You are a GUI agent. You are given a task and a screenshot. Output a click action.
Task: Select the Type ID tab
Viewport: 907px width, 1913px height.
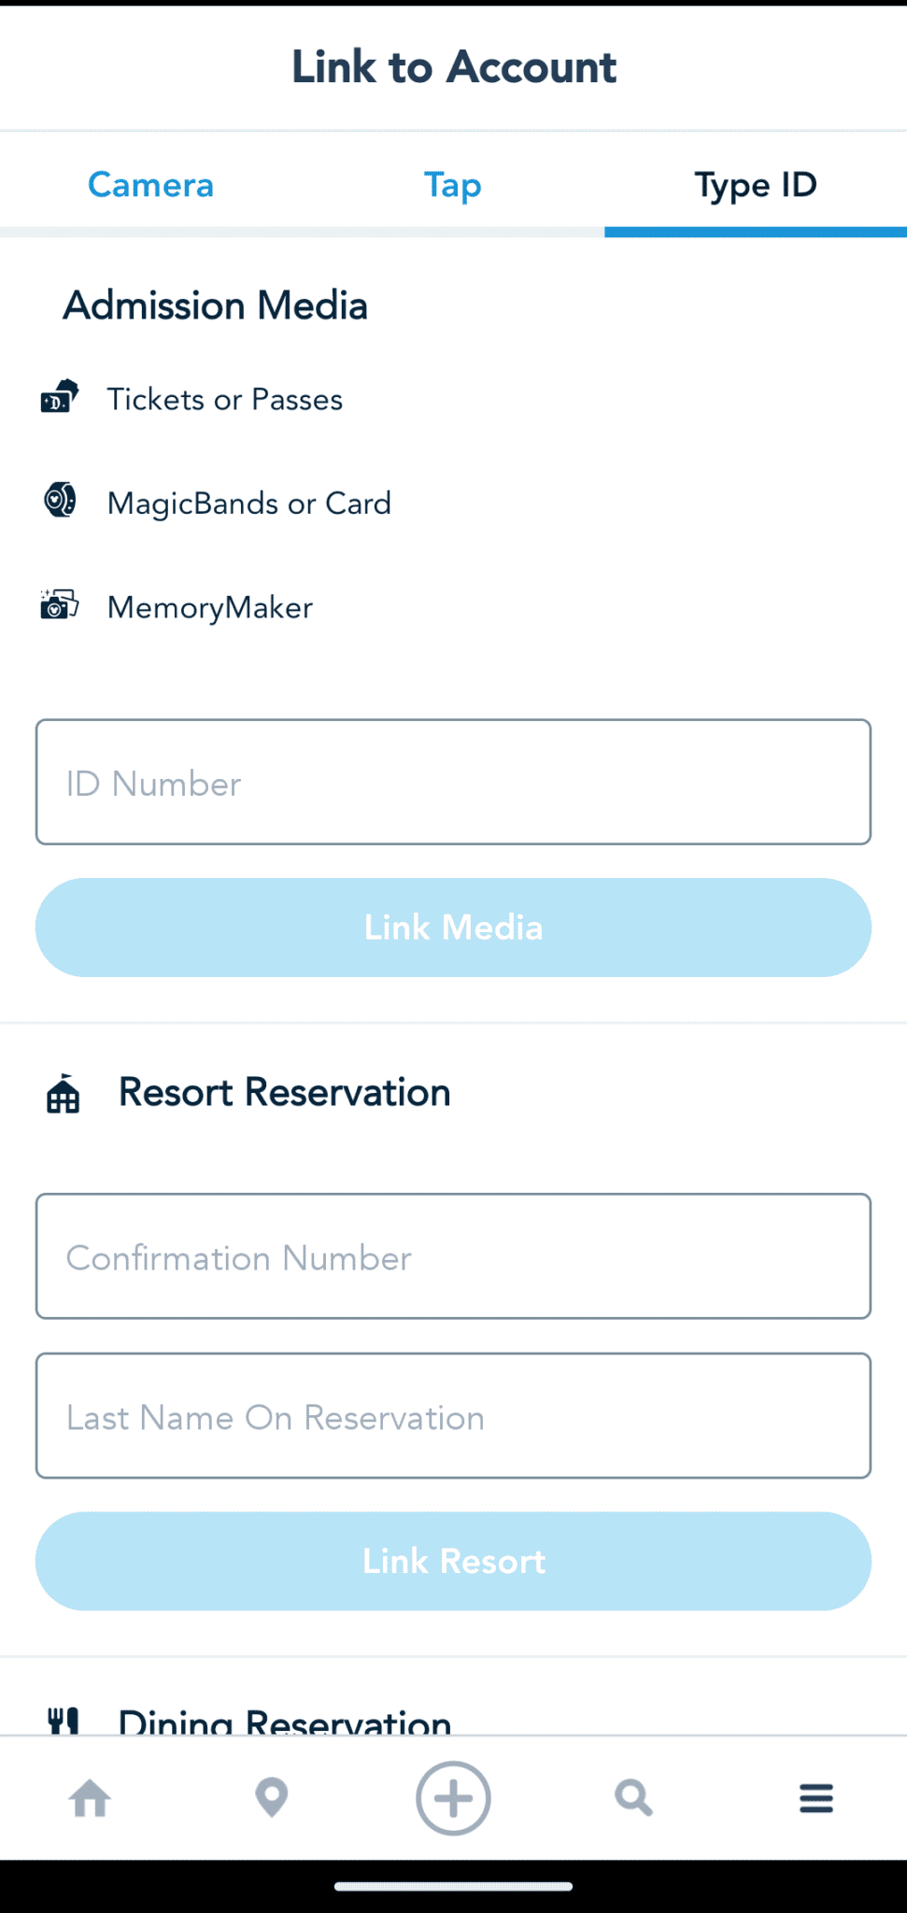coord(755,185)
